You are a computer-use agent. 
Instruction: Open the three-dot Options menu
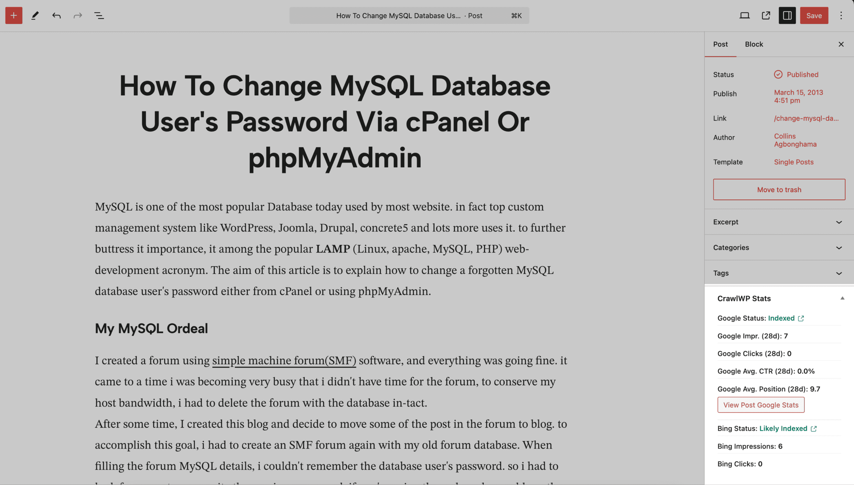(x=841, y=15)
